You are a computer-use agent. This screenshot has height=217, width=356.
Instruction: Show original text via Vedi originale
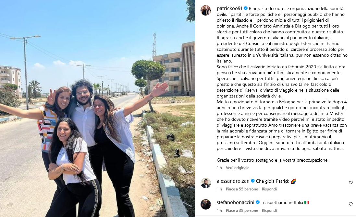(x=237, y=168)
